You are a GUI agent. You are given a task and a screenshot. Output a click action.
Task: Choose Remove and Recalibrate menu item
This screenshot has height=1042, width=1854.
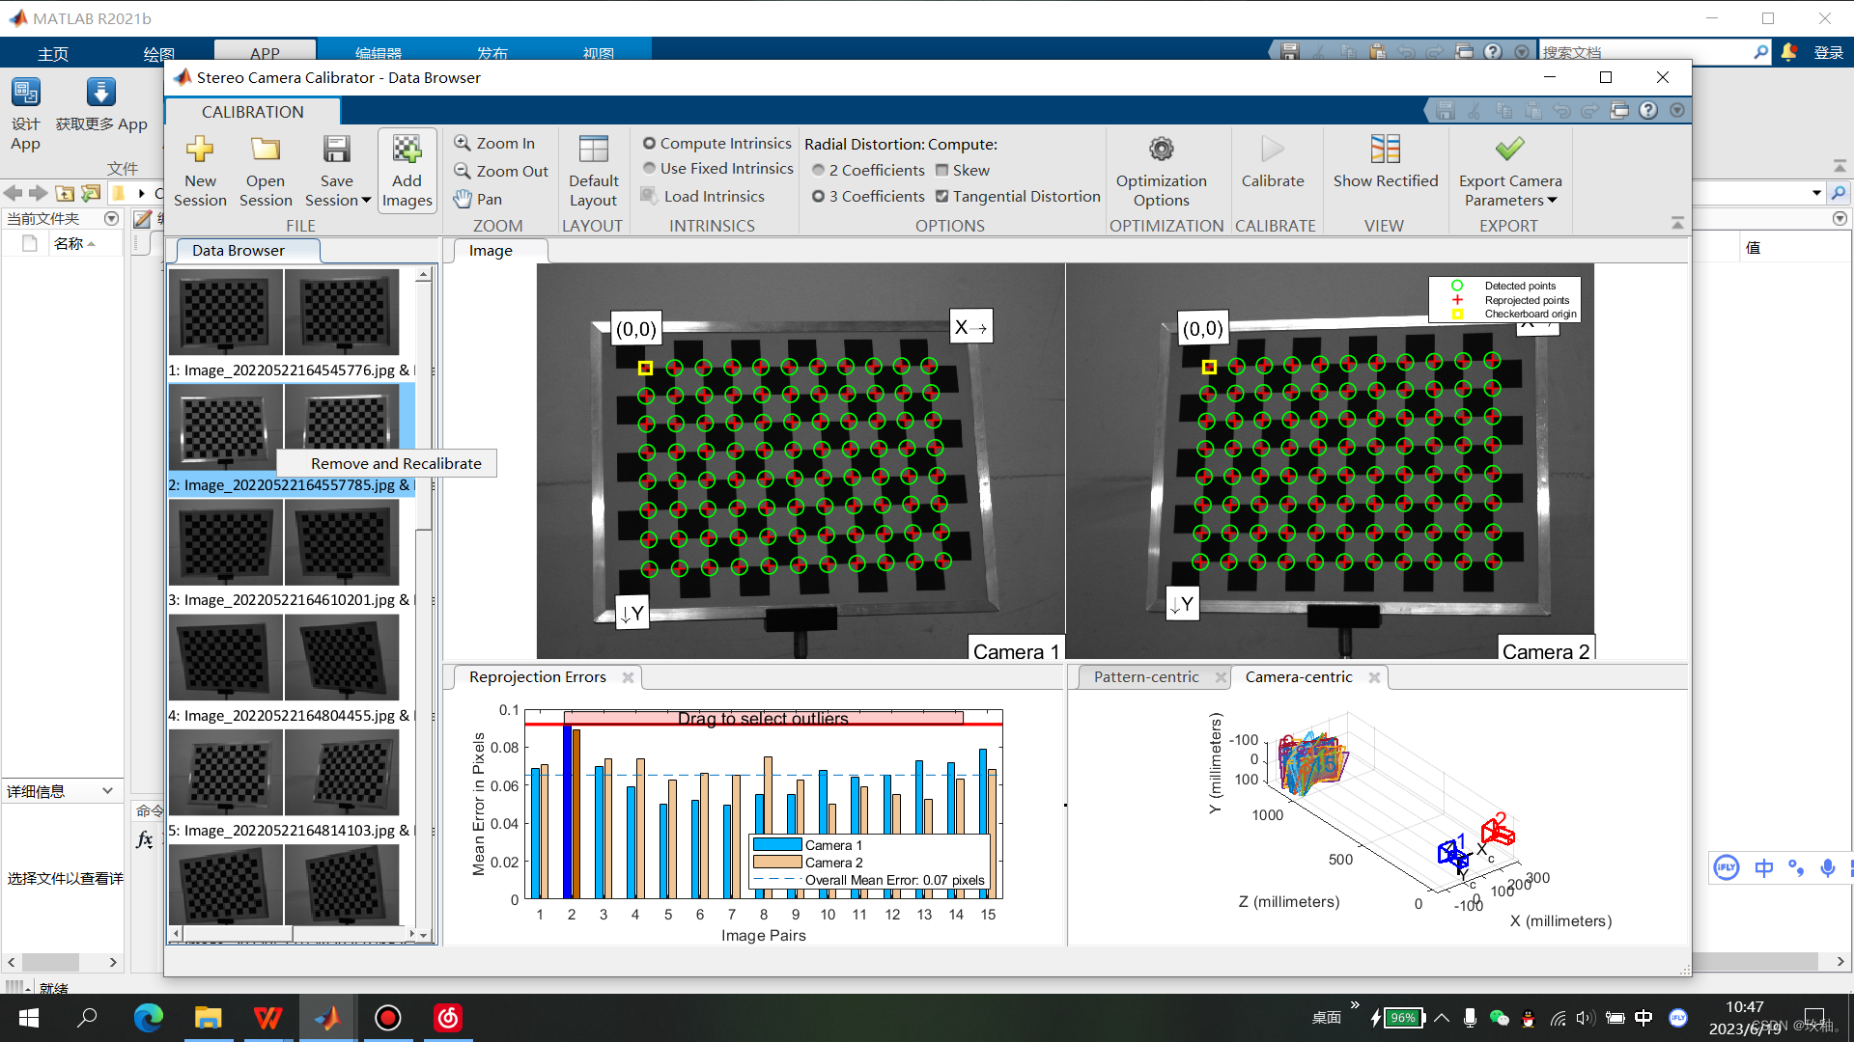(x=396, y=463)
